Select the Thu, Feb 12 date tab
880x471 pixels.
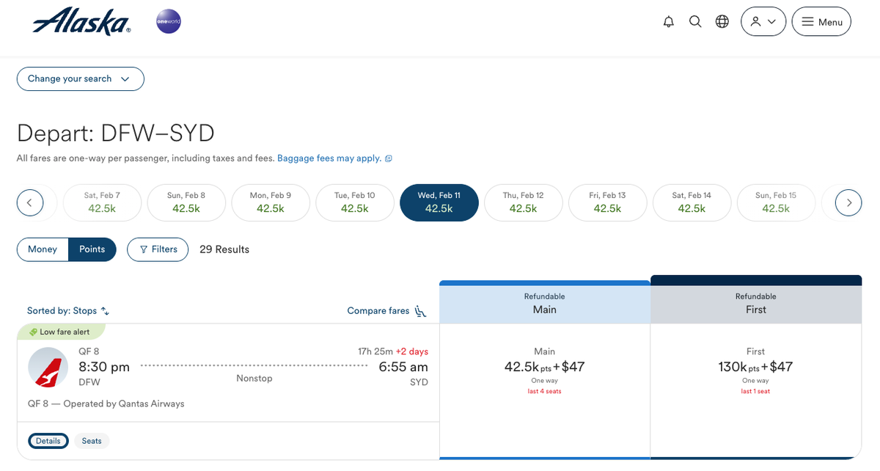(524, 202)
